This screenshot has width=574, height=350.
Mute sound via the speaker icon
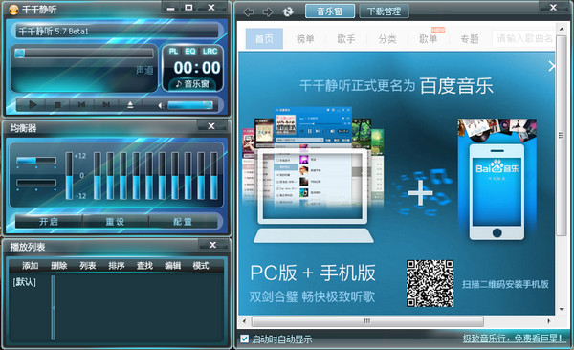tap(161, 105)
